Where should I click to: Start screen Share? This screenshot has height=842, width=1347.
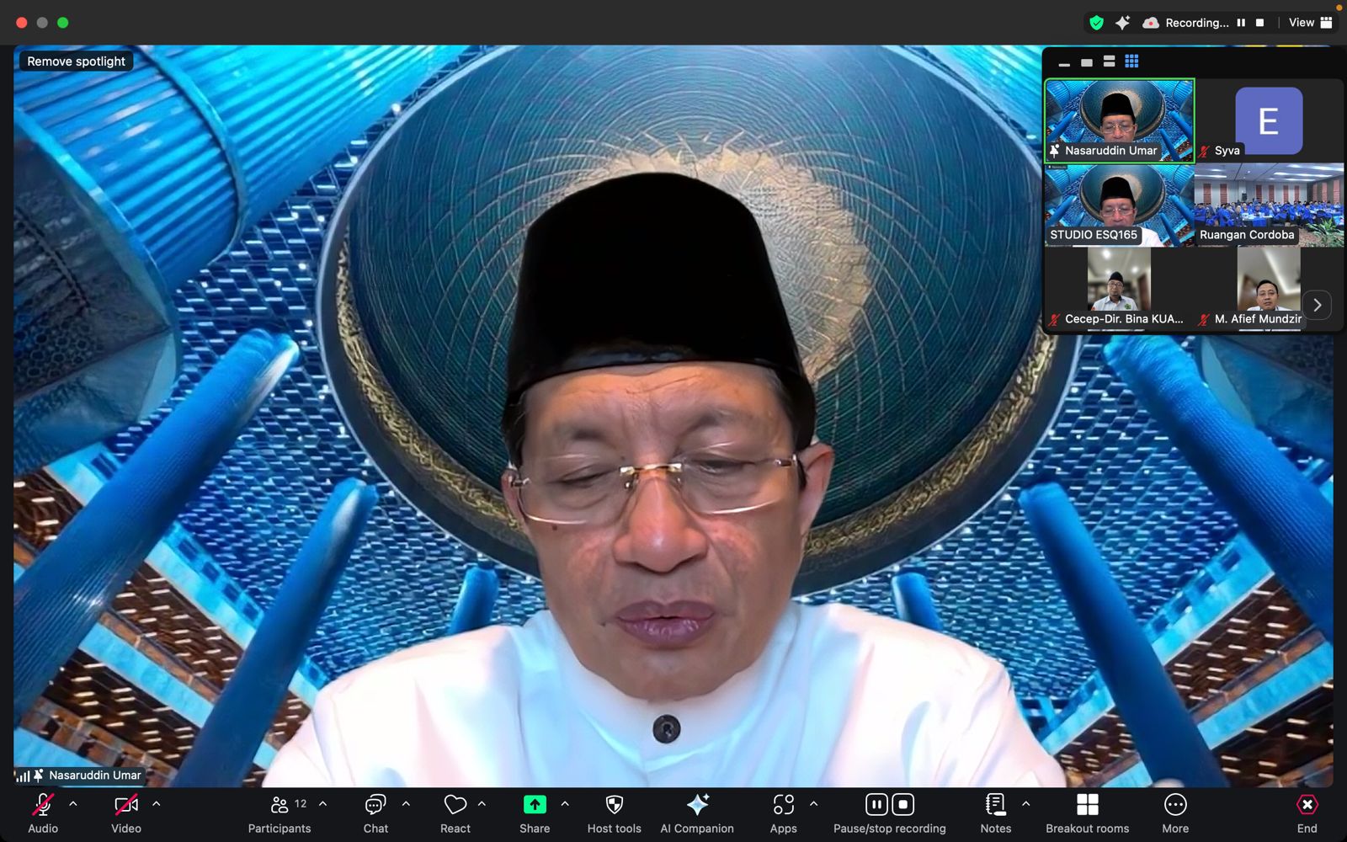tap(535, 813)
